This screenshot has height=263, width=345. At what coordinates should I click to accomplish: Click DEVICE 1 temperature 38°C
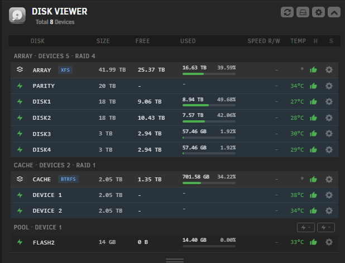tap(297, 195)
